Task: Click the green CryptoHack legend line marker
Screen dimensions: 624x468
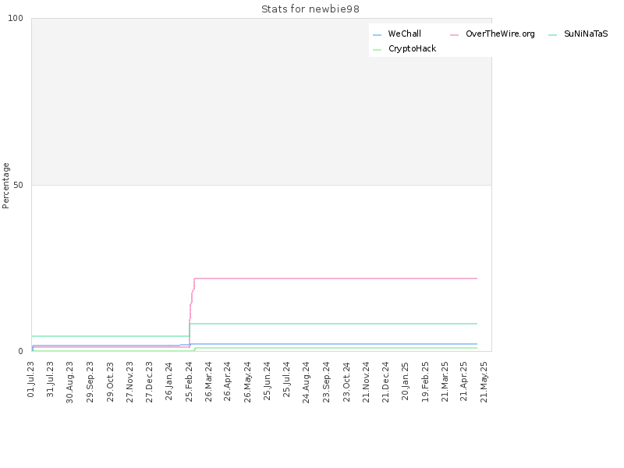Action: (378, 49)
